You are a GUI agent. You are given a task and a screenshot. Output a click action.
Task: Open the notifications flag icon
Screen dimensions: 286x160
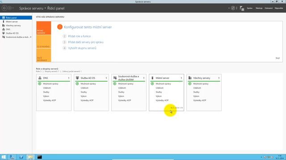point(242,8)
